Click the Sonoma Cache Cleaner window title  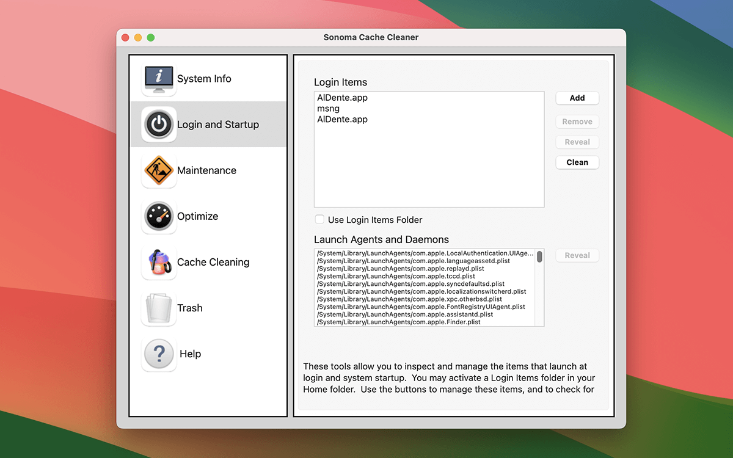371,37
